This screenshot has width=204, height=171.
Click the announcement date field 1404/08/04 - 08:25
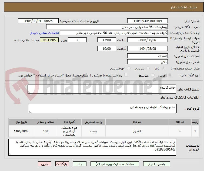pyautogui.click(x=38, y=21)
